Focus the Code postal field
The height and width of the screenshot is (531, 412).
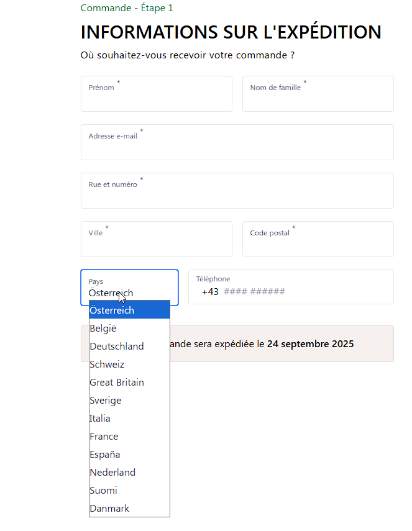(x=318, y=239)
